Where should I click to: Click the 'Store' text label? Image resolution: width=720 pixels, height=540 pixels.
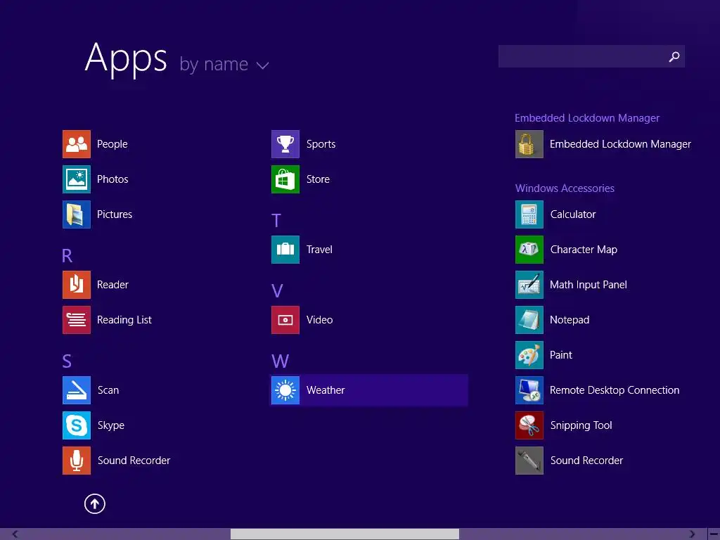318,179
